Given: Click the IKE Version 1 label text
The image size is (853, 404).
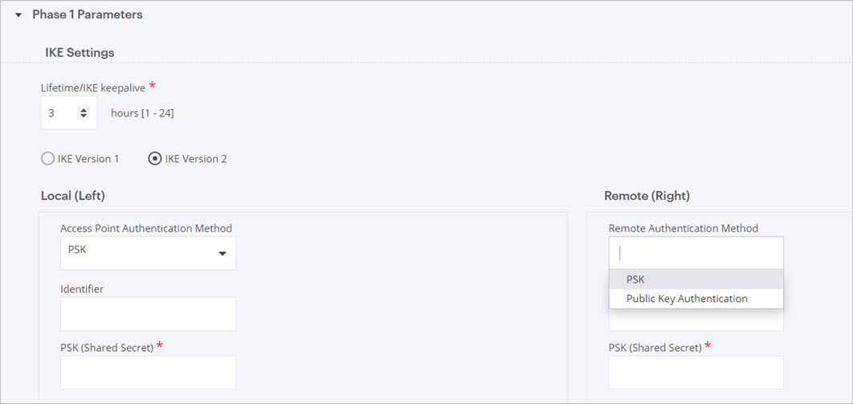Looking at the screenshot, I should [88, 159].
